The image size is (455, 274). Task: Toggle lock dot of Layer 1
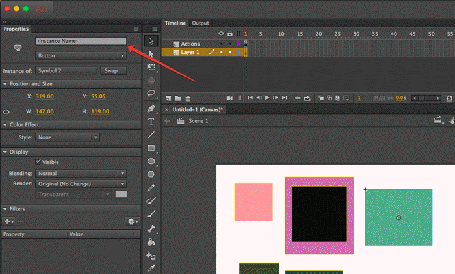229,52
